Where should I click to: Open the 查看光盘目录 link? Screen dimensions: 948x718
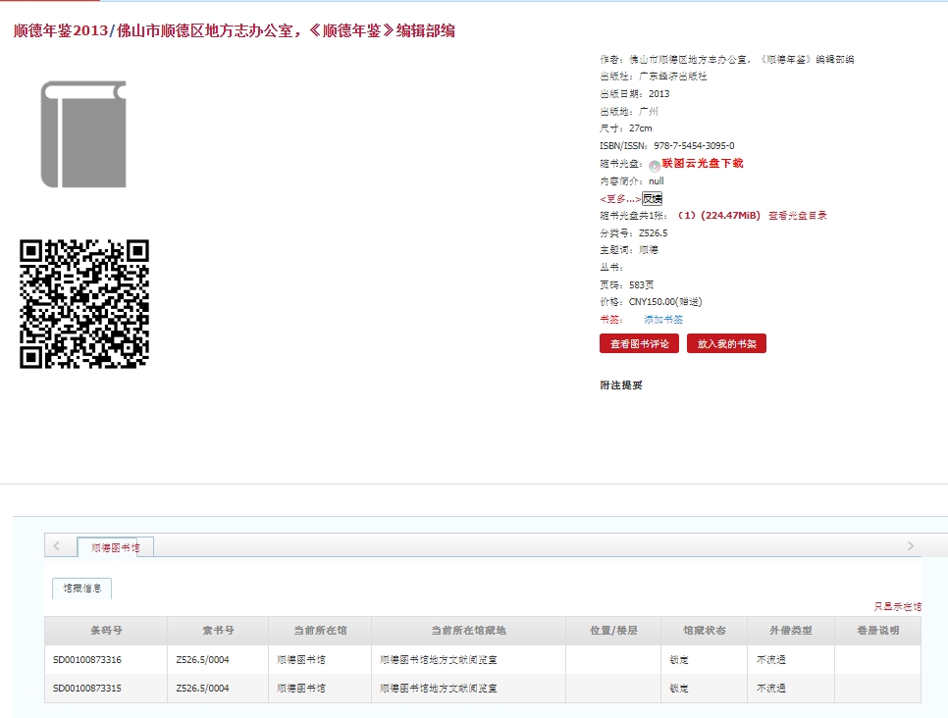[x=798, y=215]
